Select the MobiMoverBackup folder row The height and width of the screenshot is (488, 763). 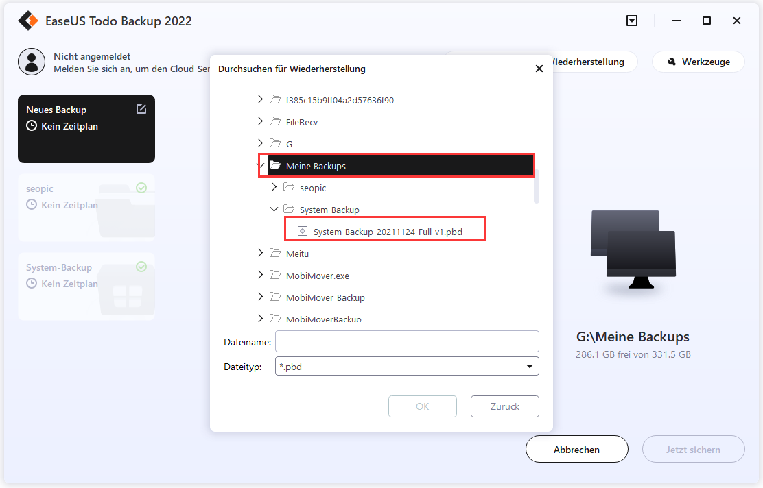pyautogui.click(x=324, y=319)
